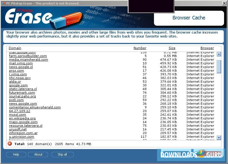
Task: Click the Skip all button
Action: (x=62, y=154)
